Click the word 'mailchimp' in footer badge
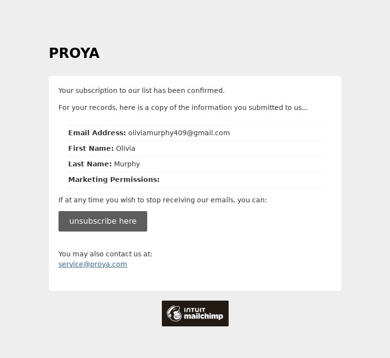This screenshot has width=390, height=358. tap(203, 316)
